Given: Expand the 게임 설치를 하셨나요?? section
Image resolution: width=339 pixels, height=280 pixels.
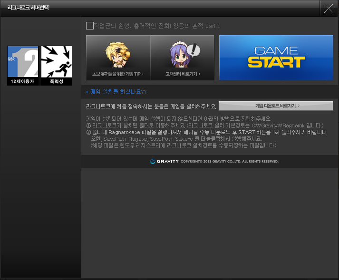Looking at the screenshot, I should (x=118, y=92).
